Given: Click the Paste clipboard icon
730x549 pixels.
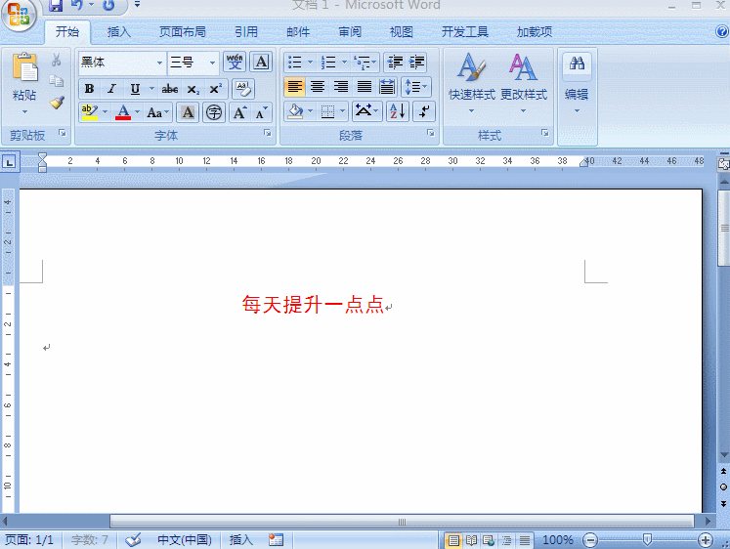Looking at the screenshot, I should 24,67.
